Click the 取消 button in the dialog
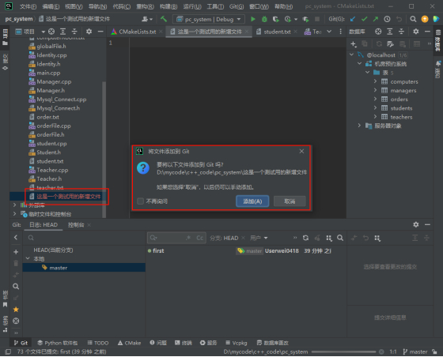The height and width of the screenshot is (357, 443). (290, 201)
